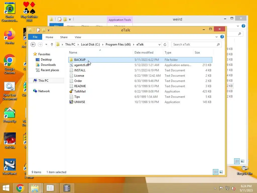The image size is (257, 193).
Task: Click Properties icon in eTalk quick access toolbar
Action: (x=38, y=30)
